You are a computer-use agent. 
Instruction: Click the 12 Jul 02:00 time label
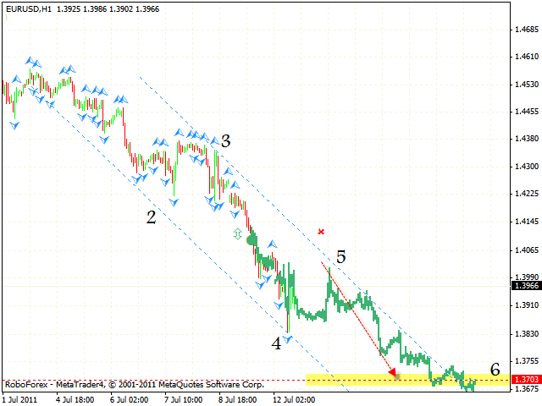tap(294, 400)
